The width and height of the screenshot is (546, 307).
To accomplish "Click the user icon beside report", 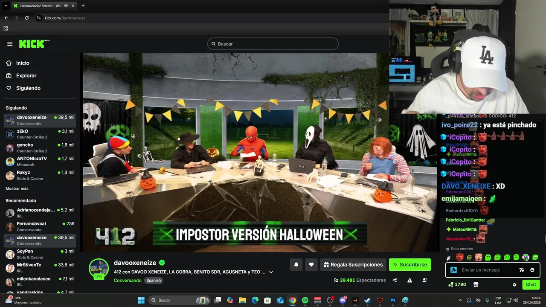I will [424, 280].
